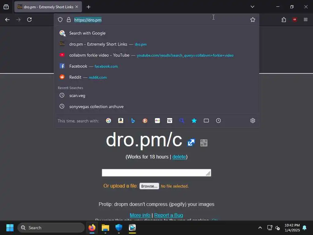Screen dimensions: 313x235
Task: Select the Facebook suggestion
Action: click(156, 66)
